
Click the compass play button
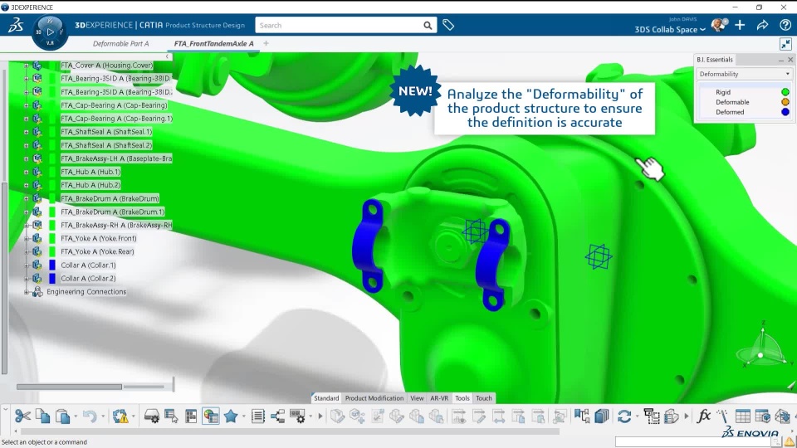click(x=50, y=32)
